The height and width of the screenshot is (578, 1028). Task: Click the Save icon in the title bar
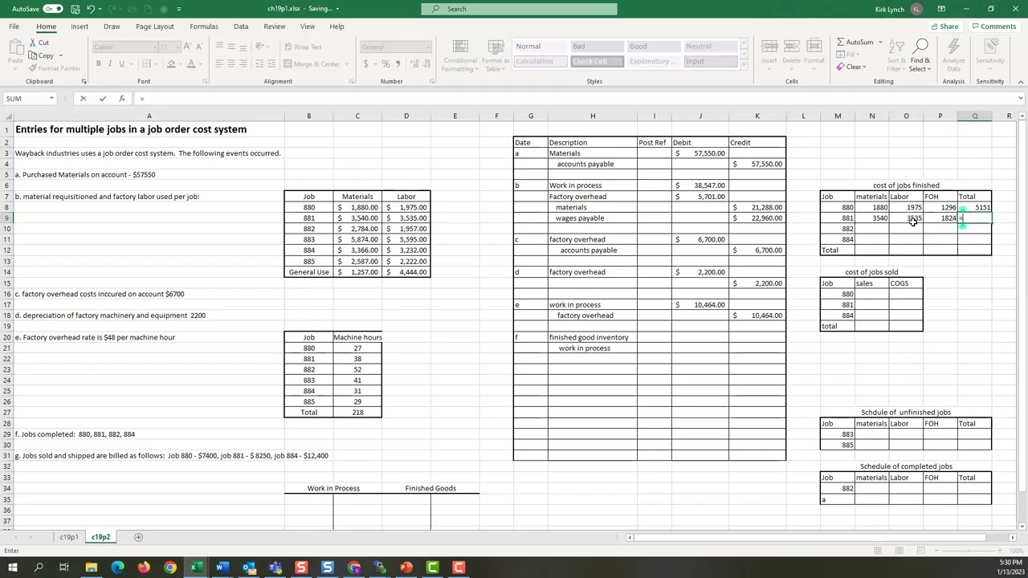click(x=75, y=9)
